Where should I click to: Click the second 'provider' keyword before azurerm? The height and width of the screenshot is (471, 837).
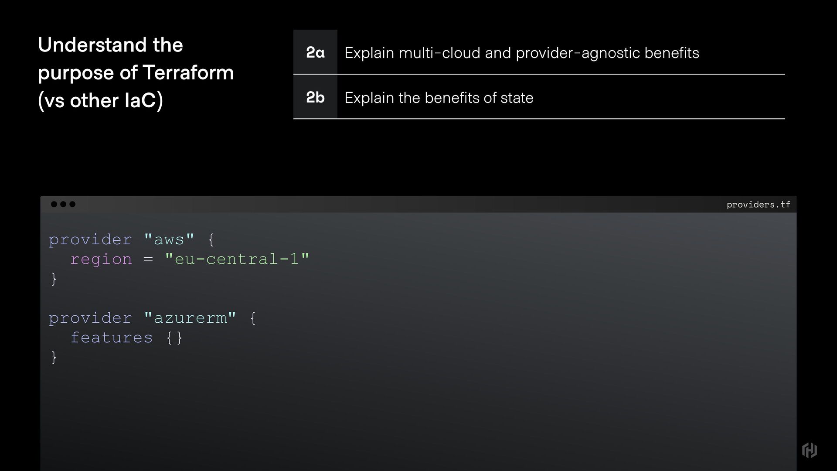90,318
